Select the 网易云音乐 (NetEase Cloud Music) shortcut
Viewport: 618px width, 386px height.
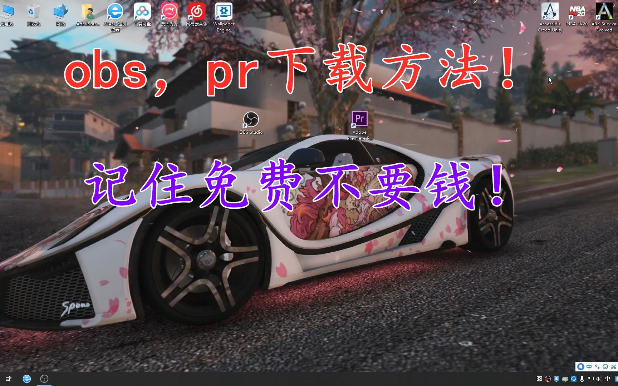[197, 14]
